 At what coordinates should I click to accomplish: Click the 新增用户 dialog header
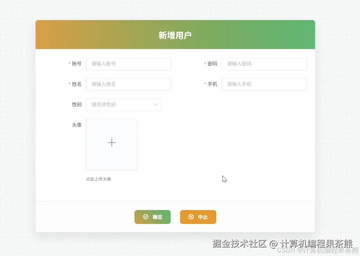[x=175, y=34]
